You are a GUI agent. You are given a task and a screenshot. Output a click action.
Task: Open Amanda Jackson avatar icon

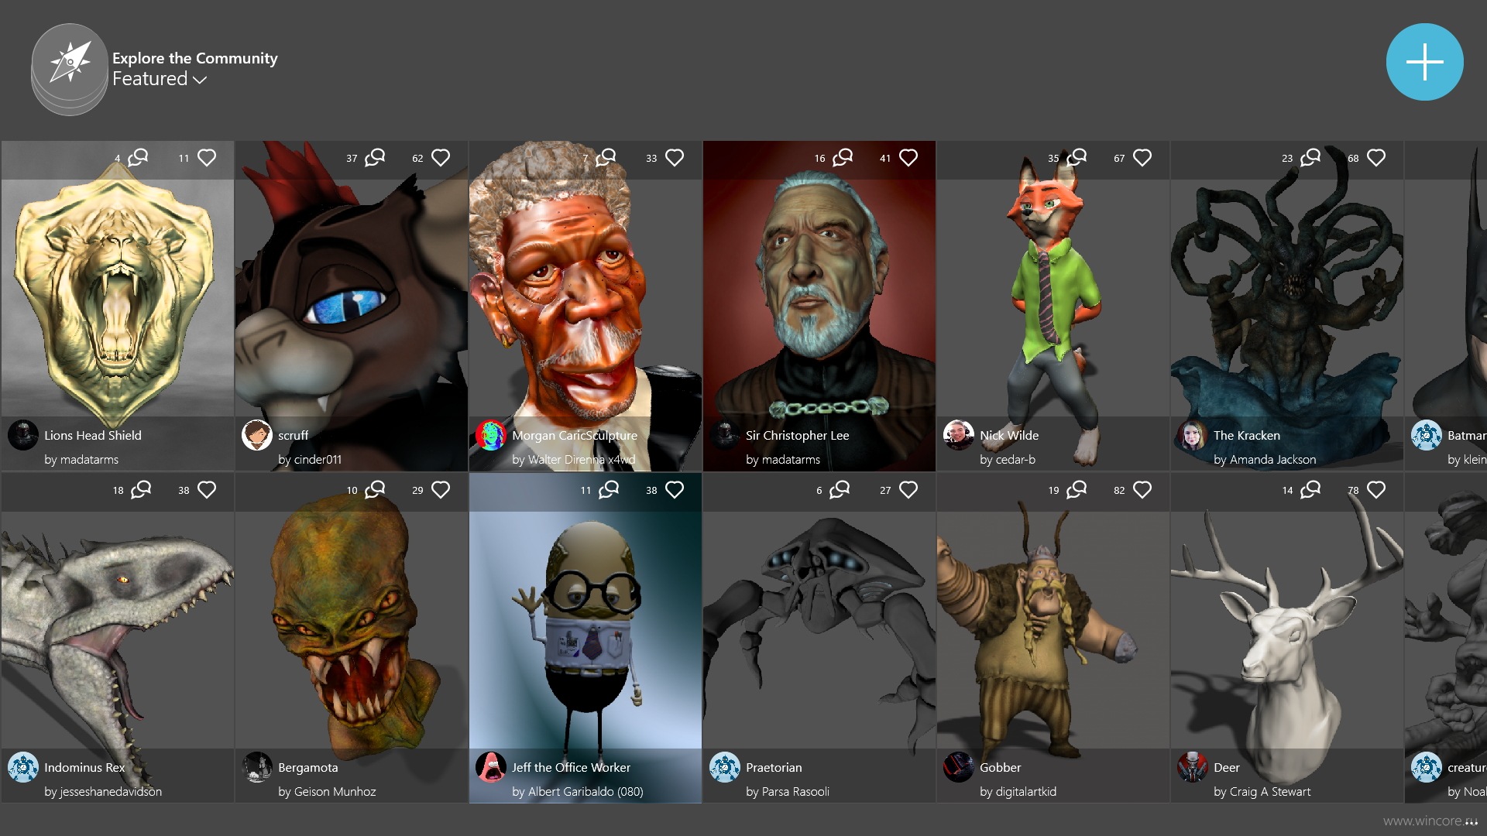tap(1193, 435)
